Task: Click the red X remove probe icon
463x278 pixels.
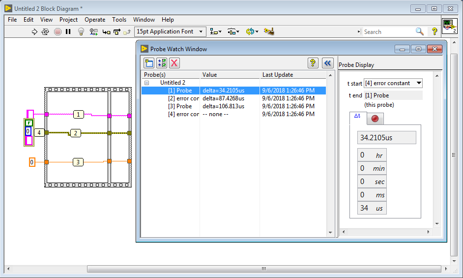Action: click(x=174, y=63)
